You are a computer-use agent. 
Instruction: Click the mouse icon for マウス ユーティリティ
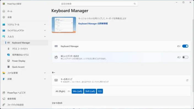pos(9,49)
